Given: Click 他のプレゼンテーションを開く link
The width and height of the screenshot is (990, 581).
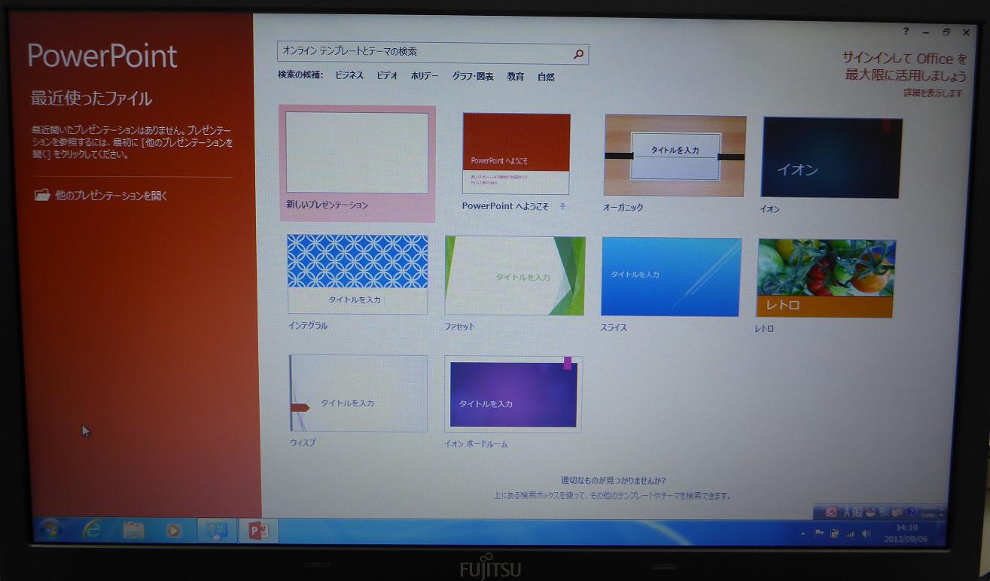Looking at the screenshot, I should (x=111, y=196).
